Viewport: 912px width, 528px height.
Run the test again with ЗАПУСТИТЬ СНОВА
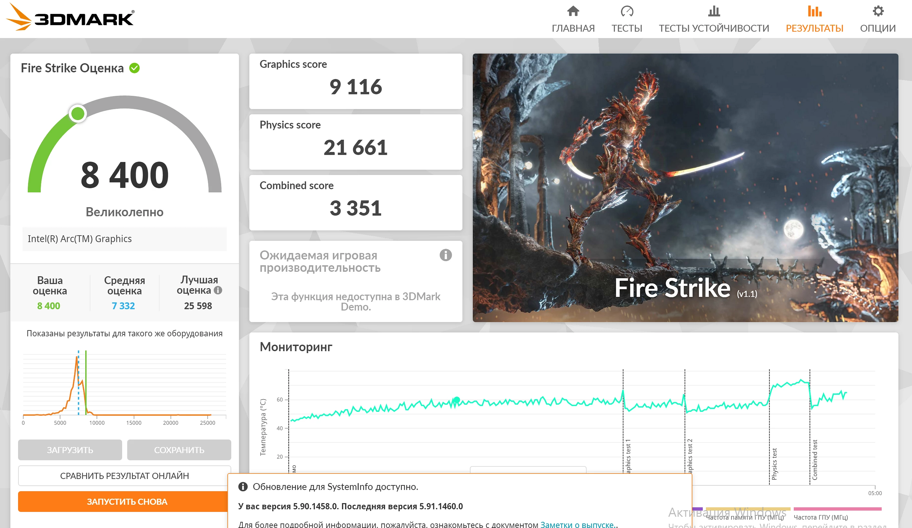pos(124,502)
